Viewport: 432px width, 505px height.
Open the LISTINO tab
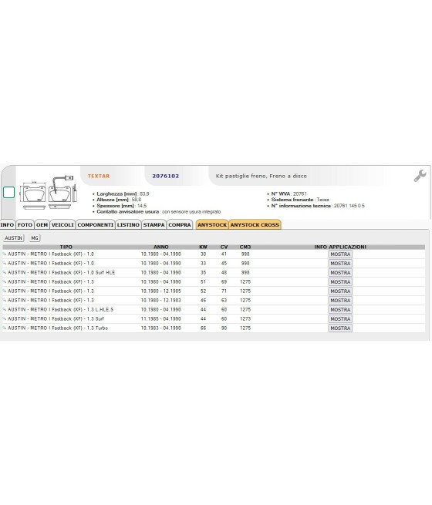128,225
